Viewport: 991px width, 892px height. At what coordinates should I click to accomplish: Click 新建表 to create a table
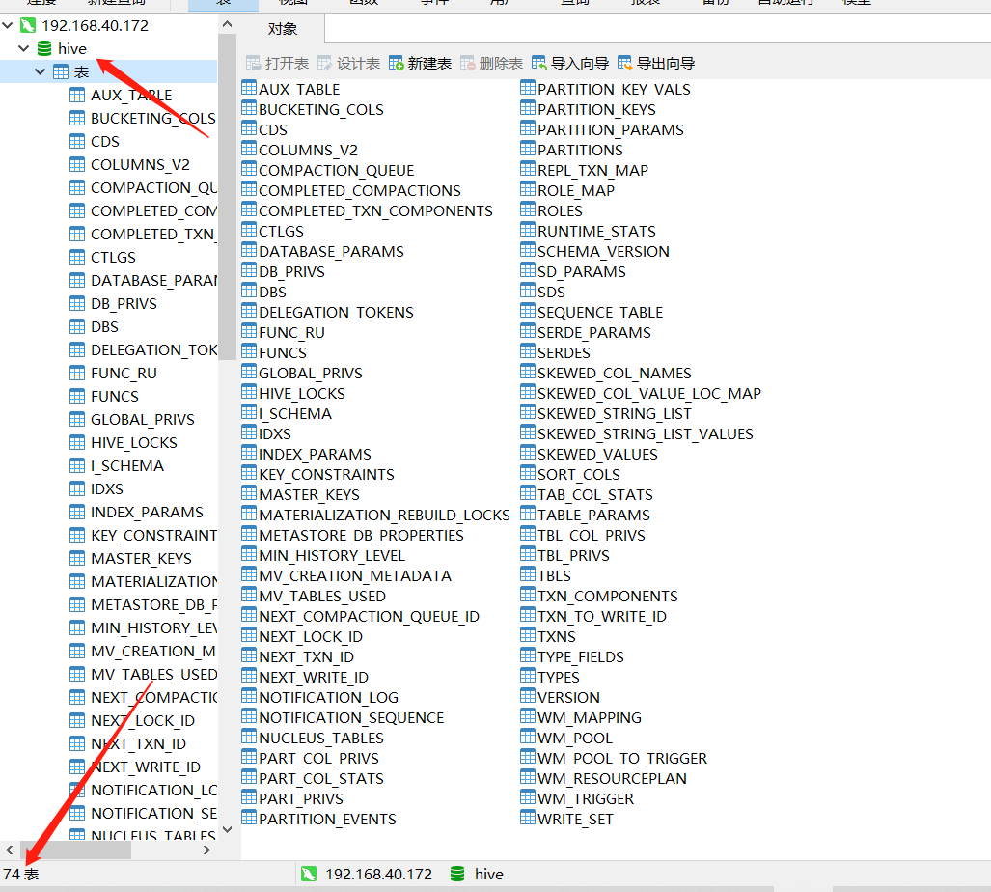click(420, 63)
